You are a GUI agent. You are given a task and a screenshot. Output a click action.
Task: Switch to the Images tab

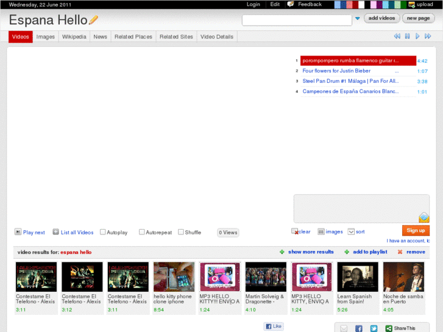coord(46,37)
